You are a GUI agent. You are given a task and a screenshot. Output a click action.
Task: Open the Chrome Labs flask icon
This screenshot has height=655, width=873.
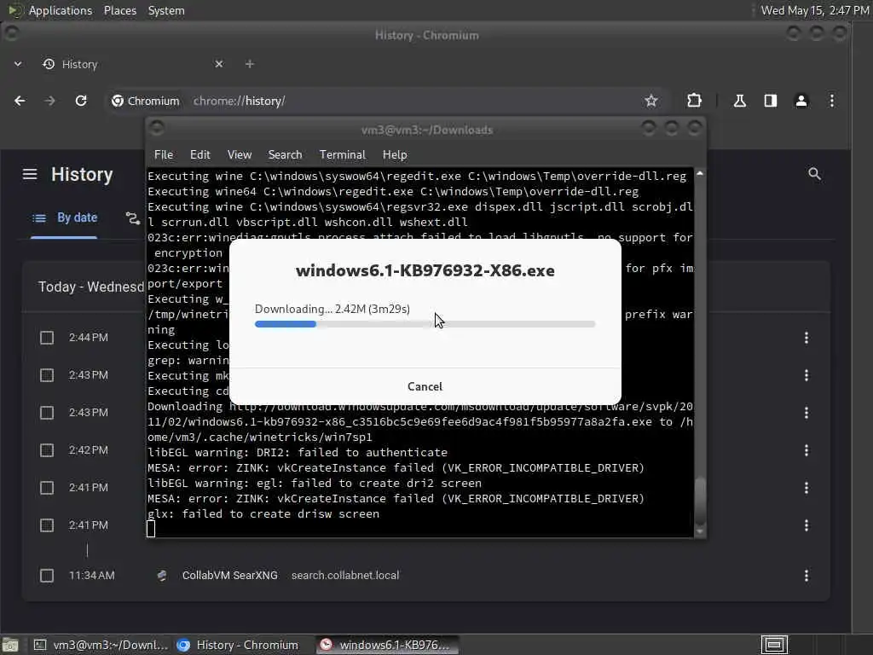(739, 101)
